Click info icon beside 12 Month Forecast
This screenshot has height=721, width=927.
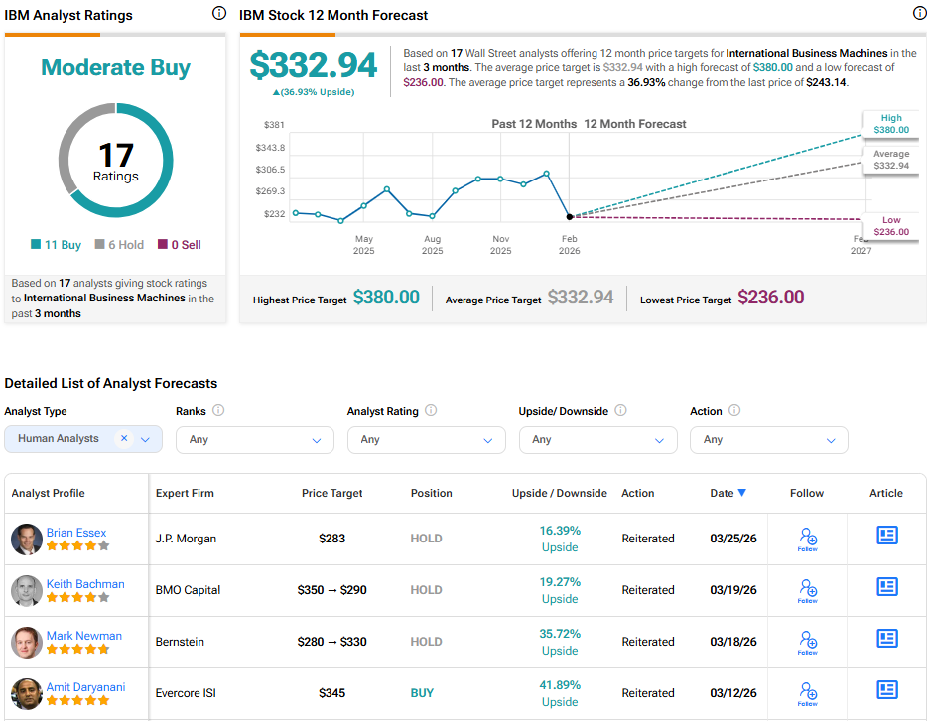(919, 14)
